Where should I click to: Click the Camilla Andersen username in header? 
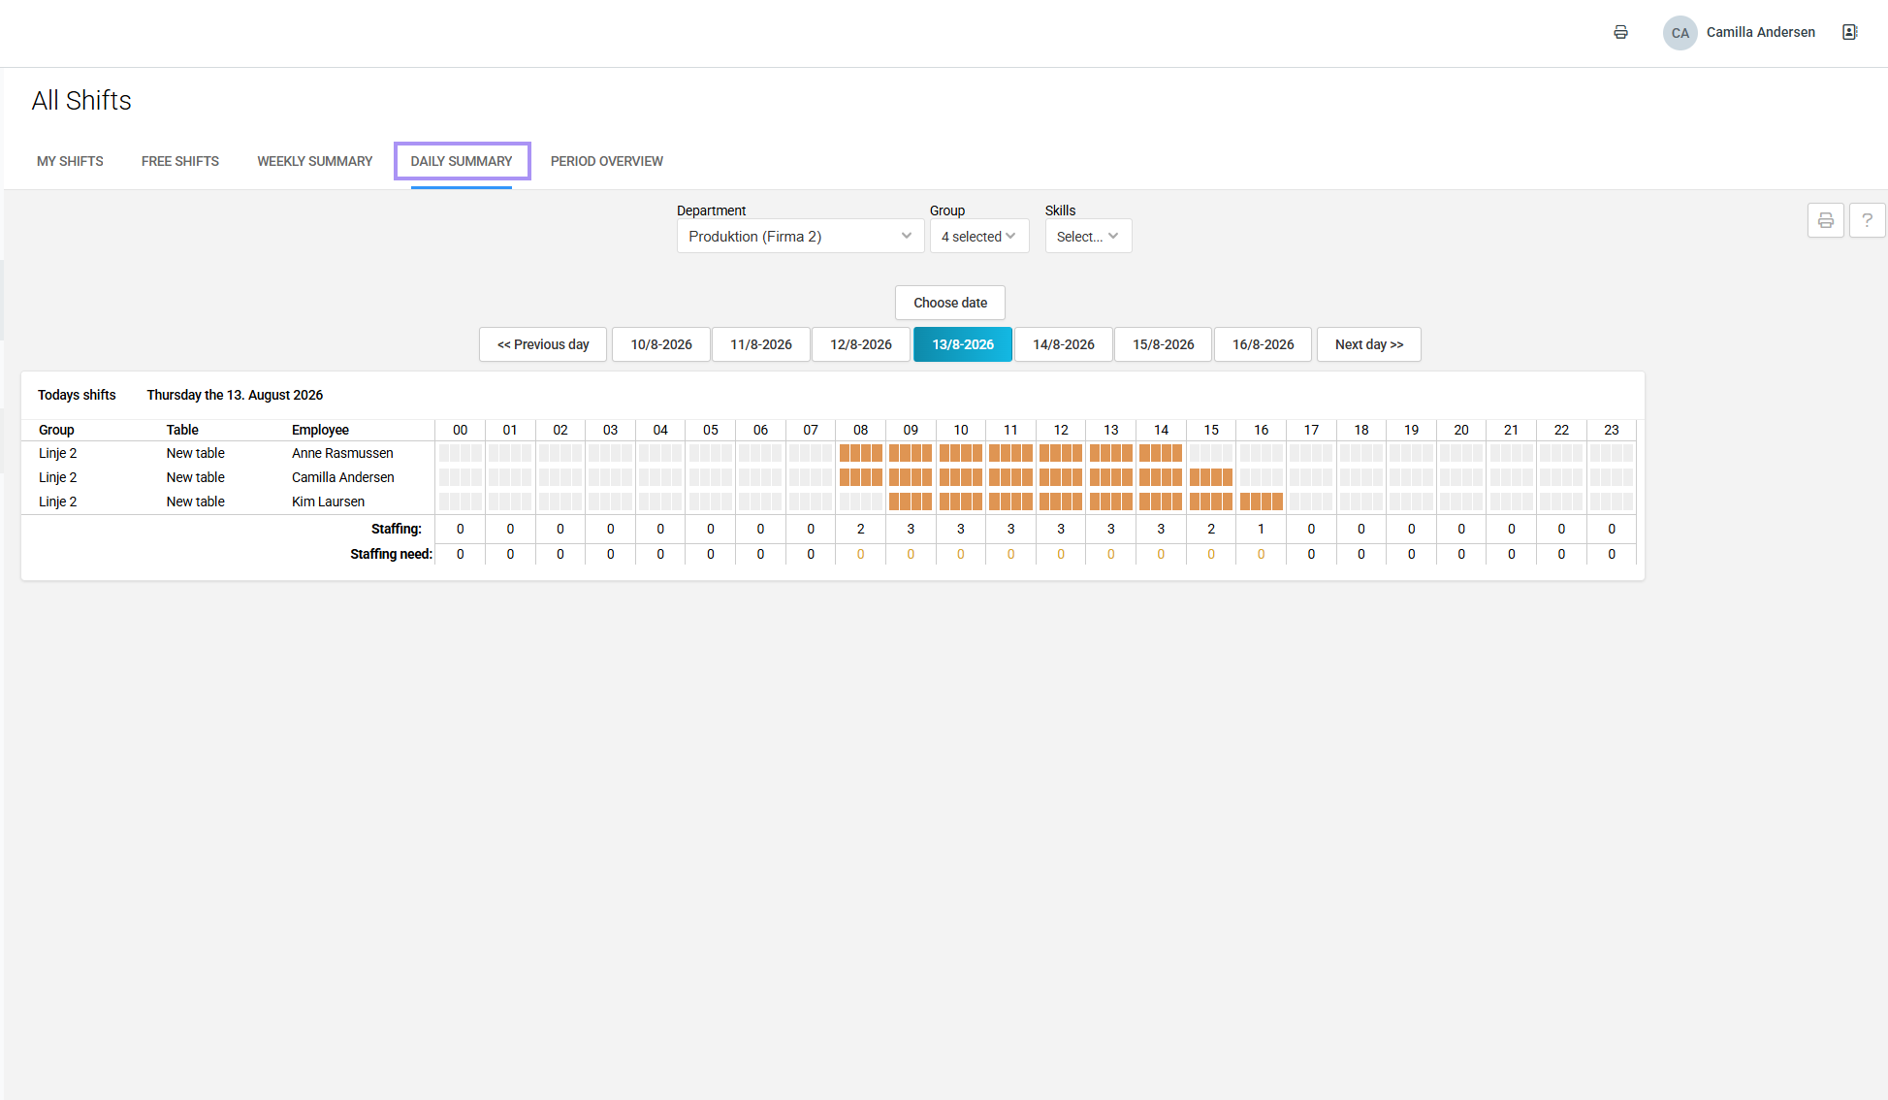(1761, 32)
